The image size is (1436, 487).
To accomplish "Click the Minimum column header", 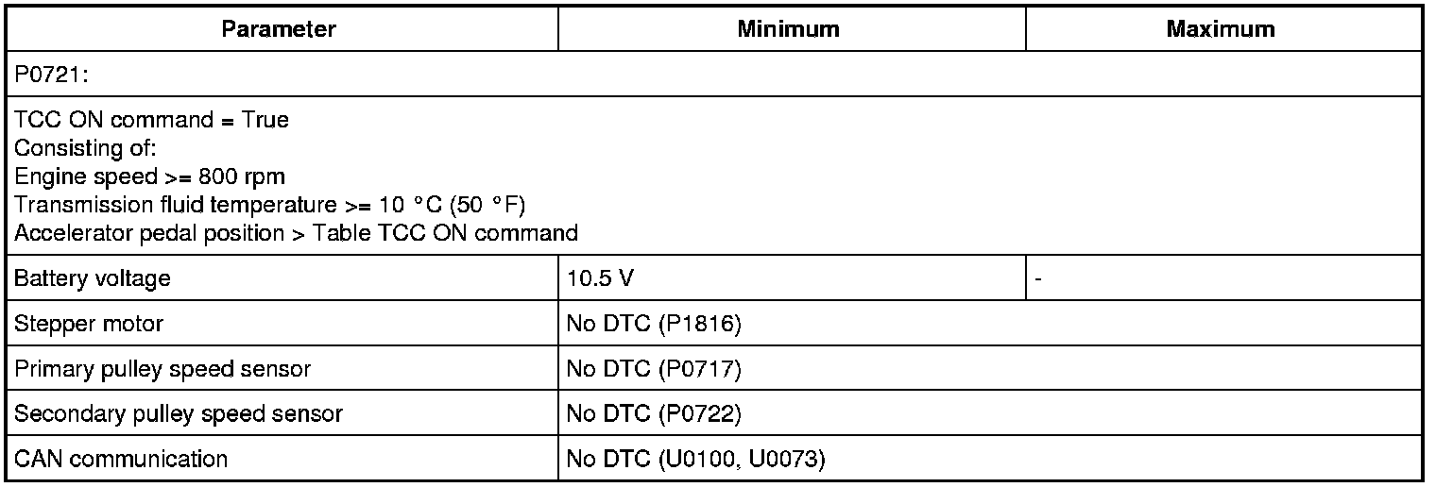I will pyautogui.click(x=788, y=29).
